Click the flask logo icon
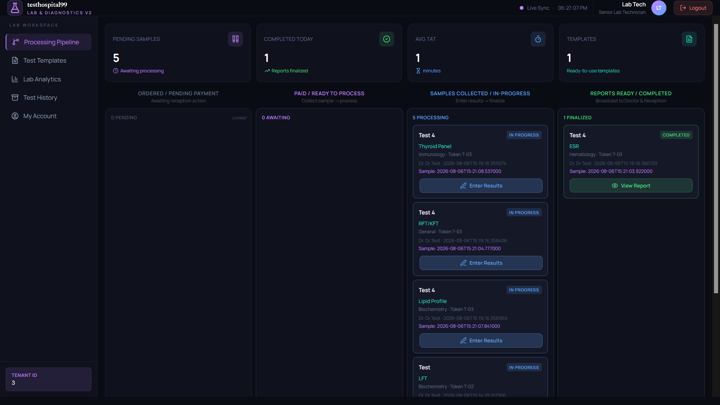 coord(15,8)
